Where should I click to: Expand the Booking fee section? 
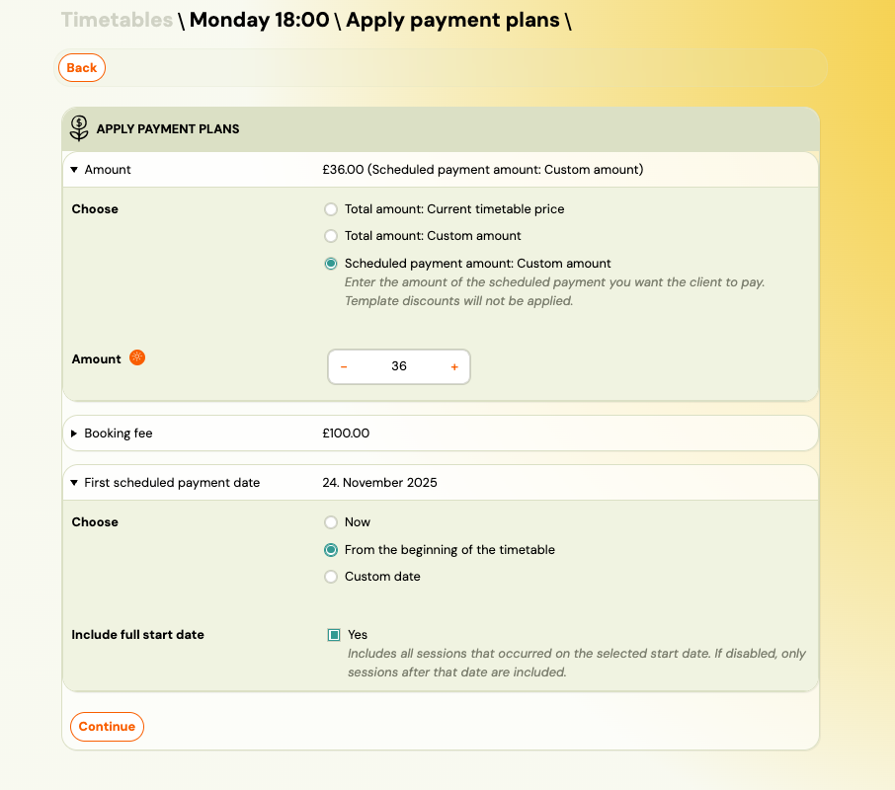(74, 434)
